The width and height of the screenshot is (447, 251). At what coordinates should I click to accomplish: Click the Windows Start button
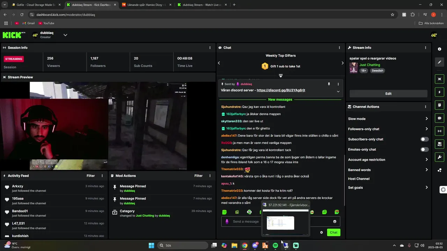click(151, 245)
